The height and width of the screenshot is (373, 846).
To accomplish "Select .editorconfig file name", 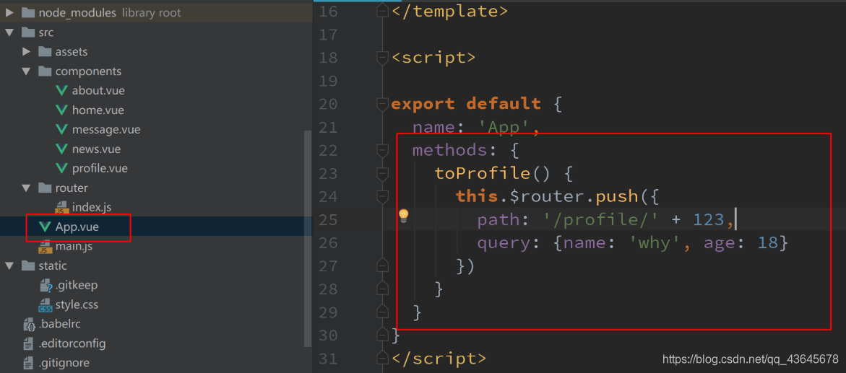I will pos(72,344).
